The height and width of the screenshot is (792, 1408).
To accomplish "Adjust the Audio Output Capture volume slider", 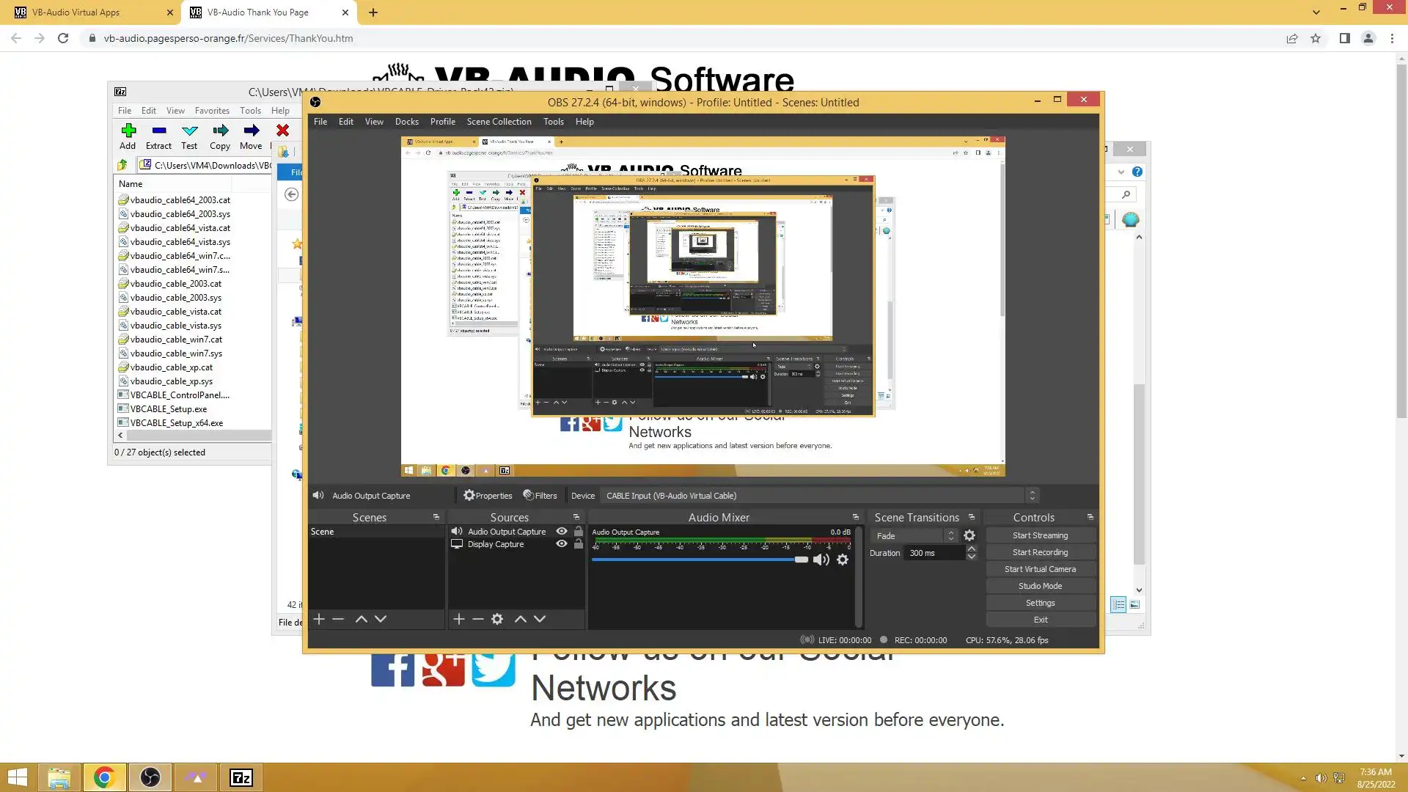I will (x=801, y=560).
